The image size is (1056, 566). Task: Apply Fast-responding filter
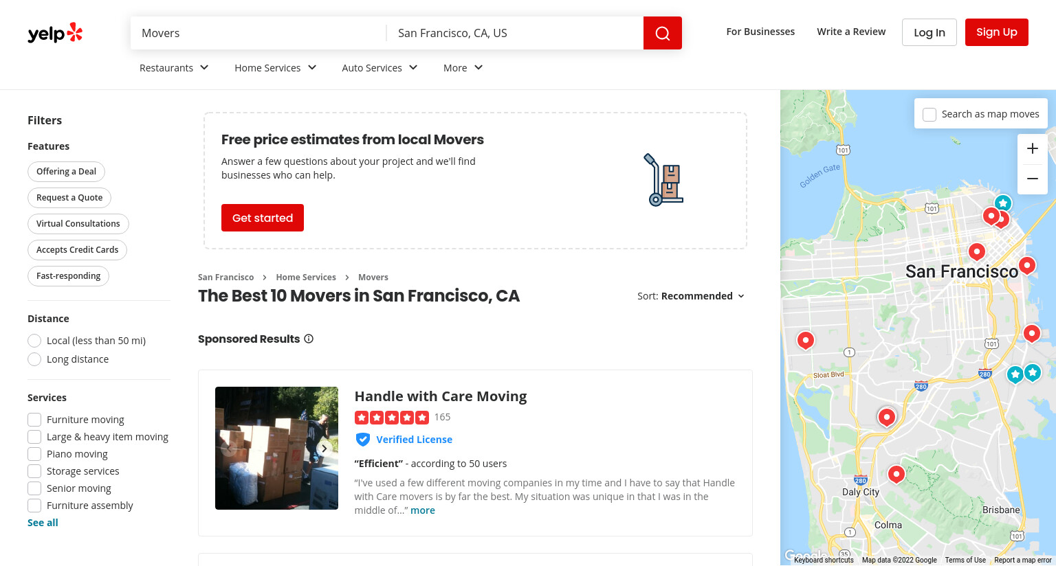coord(68,276)
